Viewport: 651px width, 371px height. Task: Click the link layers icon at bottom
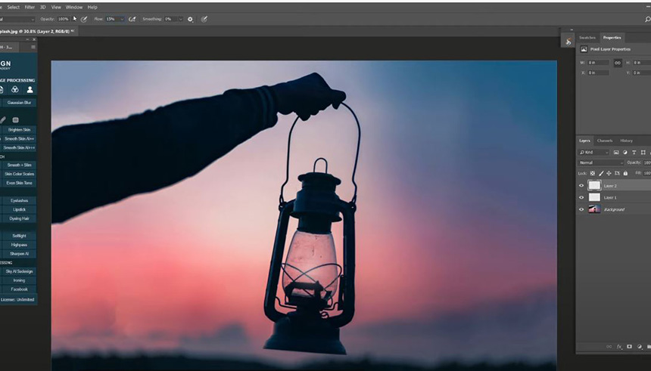pos(609,347)
